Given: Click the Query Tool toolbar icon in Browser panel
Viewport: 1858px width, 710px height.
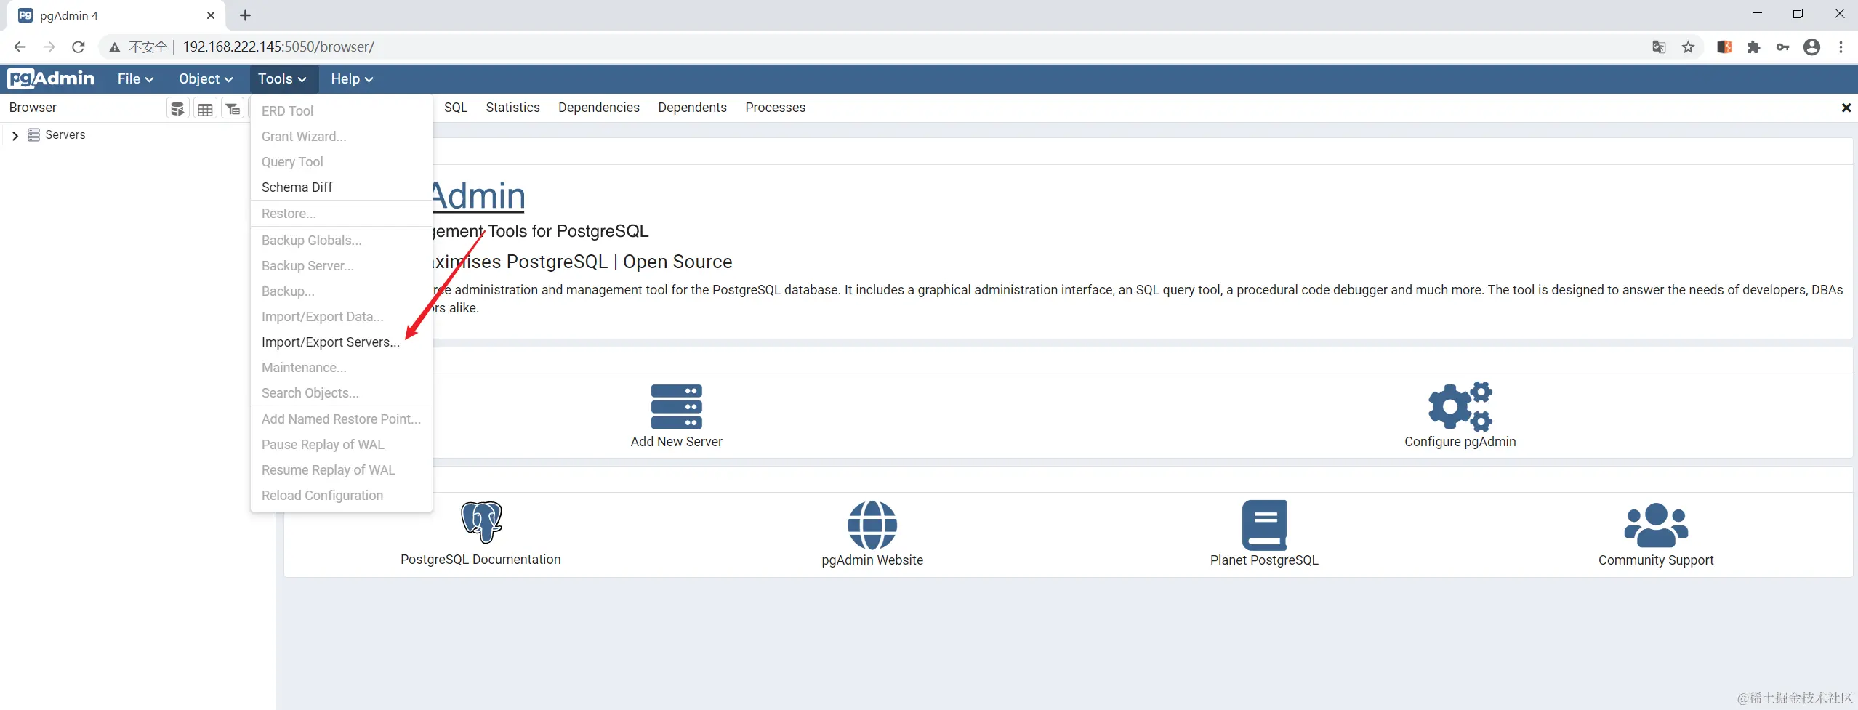Looking at the screenshot, I should [x=177, y=109].
